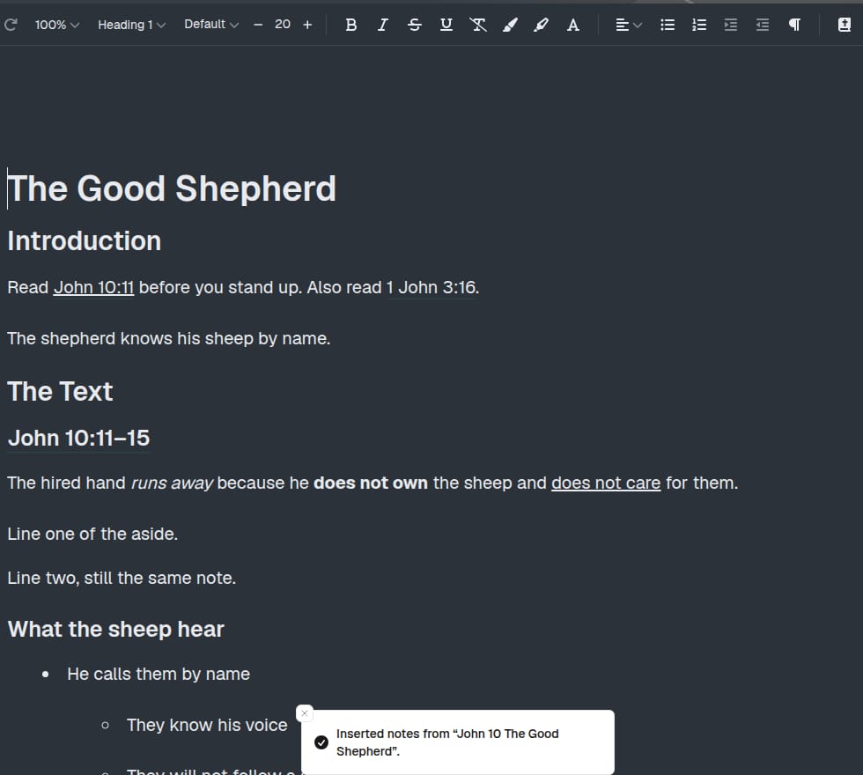Click the 1 John 3:16 reference
The width and height of the screenshot is (863, 775).
[x=432, y=287]
